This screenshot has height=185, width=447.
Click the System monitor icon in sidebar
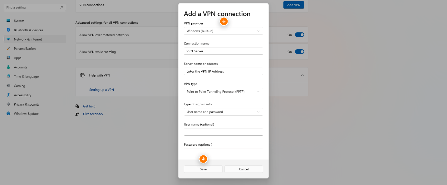8,21
